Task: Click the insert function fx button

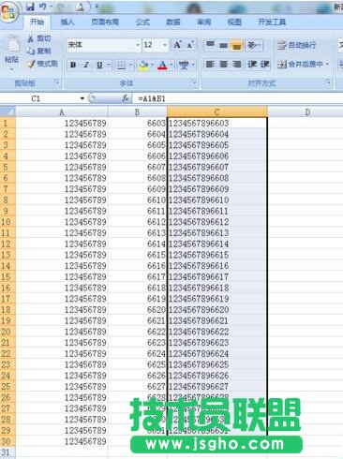Action: click(126, 98)
